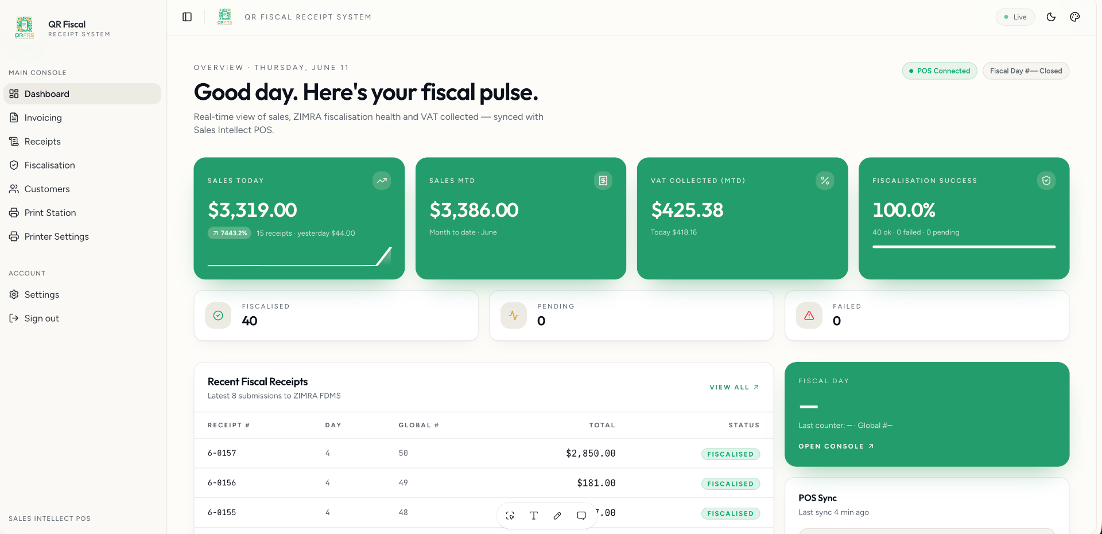Click the Printer Settings printer icon
Image resolution: width=1102 pixels, height=534 pixels.
point(14,236)
